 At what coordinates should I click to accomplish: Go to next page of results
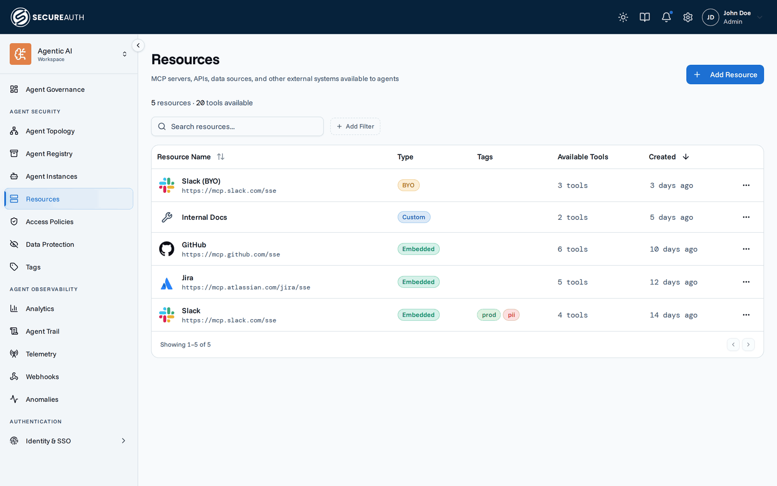[x=748, y=345]
